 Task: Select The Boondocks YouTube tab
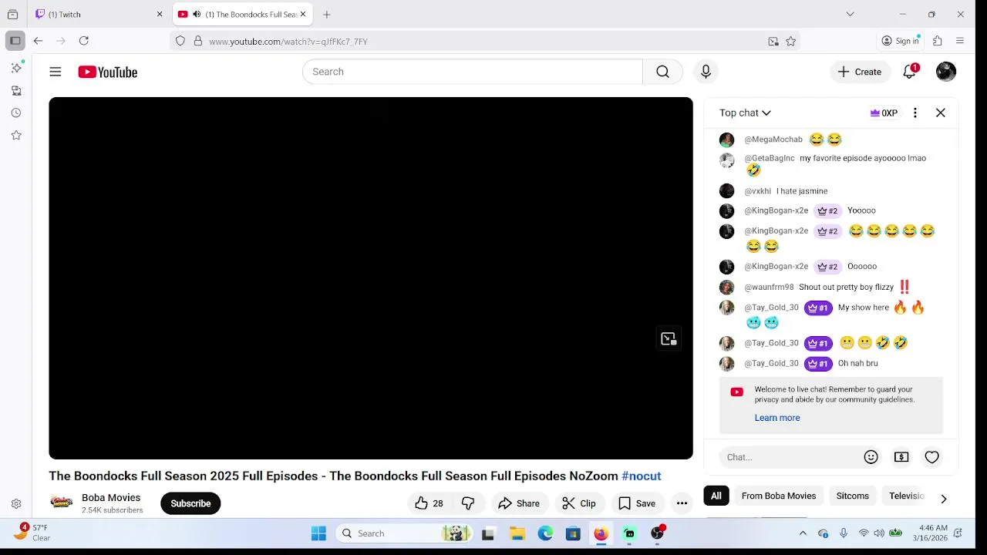243,14
